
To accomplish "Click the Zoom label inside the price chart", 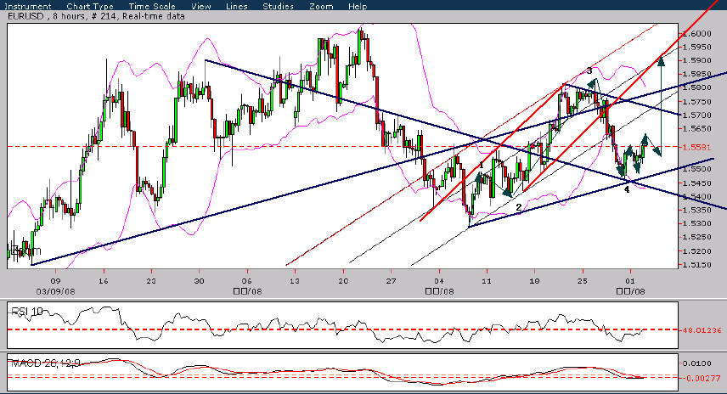I will (25, 250).
